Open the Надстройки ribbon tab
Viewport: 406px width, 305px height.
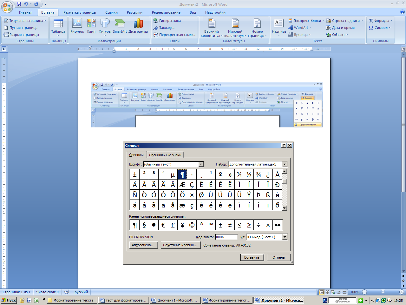215,12
